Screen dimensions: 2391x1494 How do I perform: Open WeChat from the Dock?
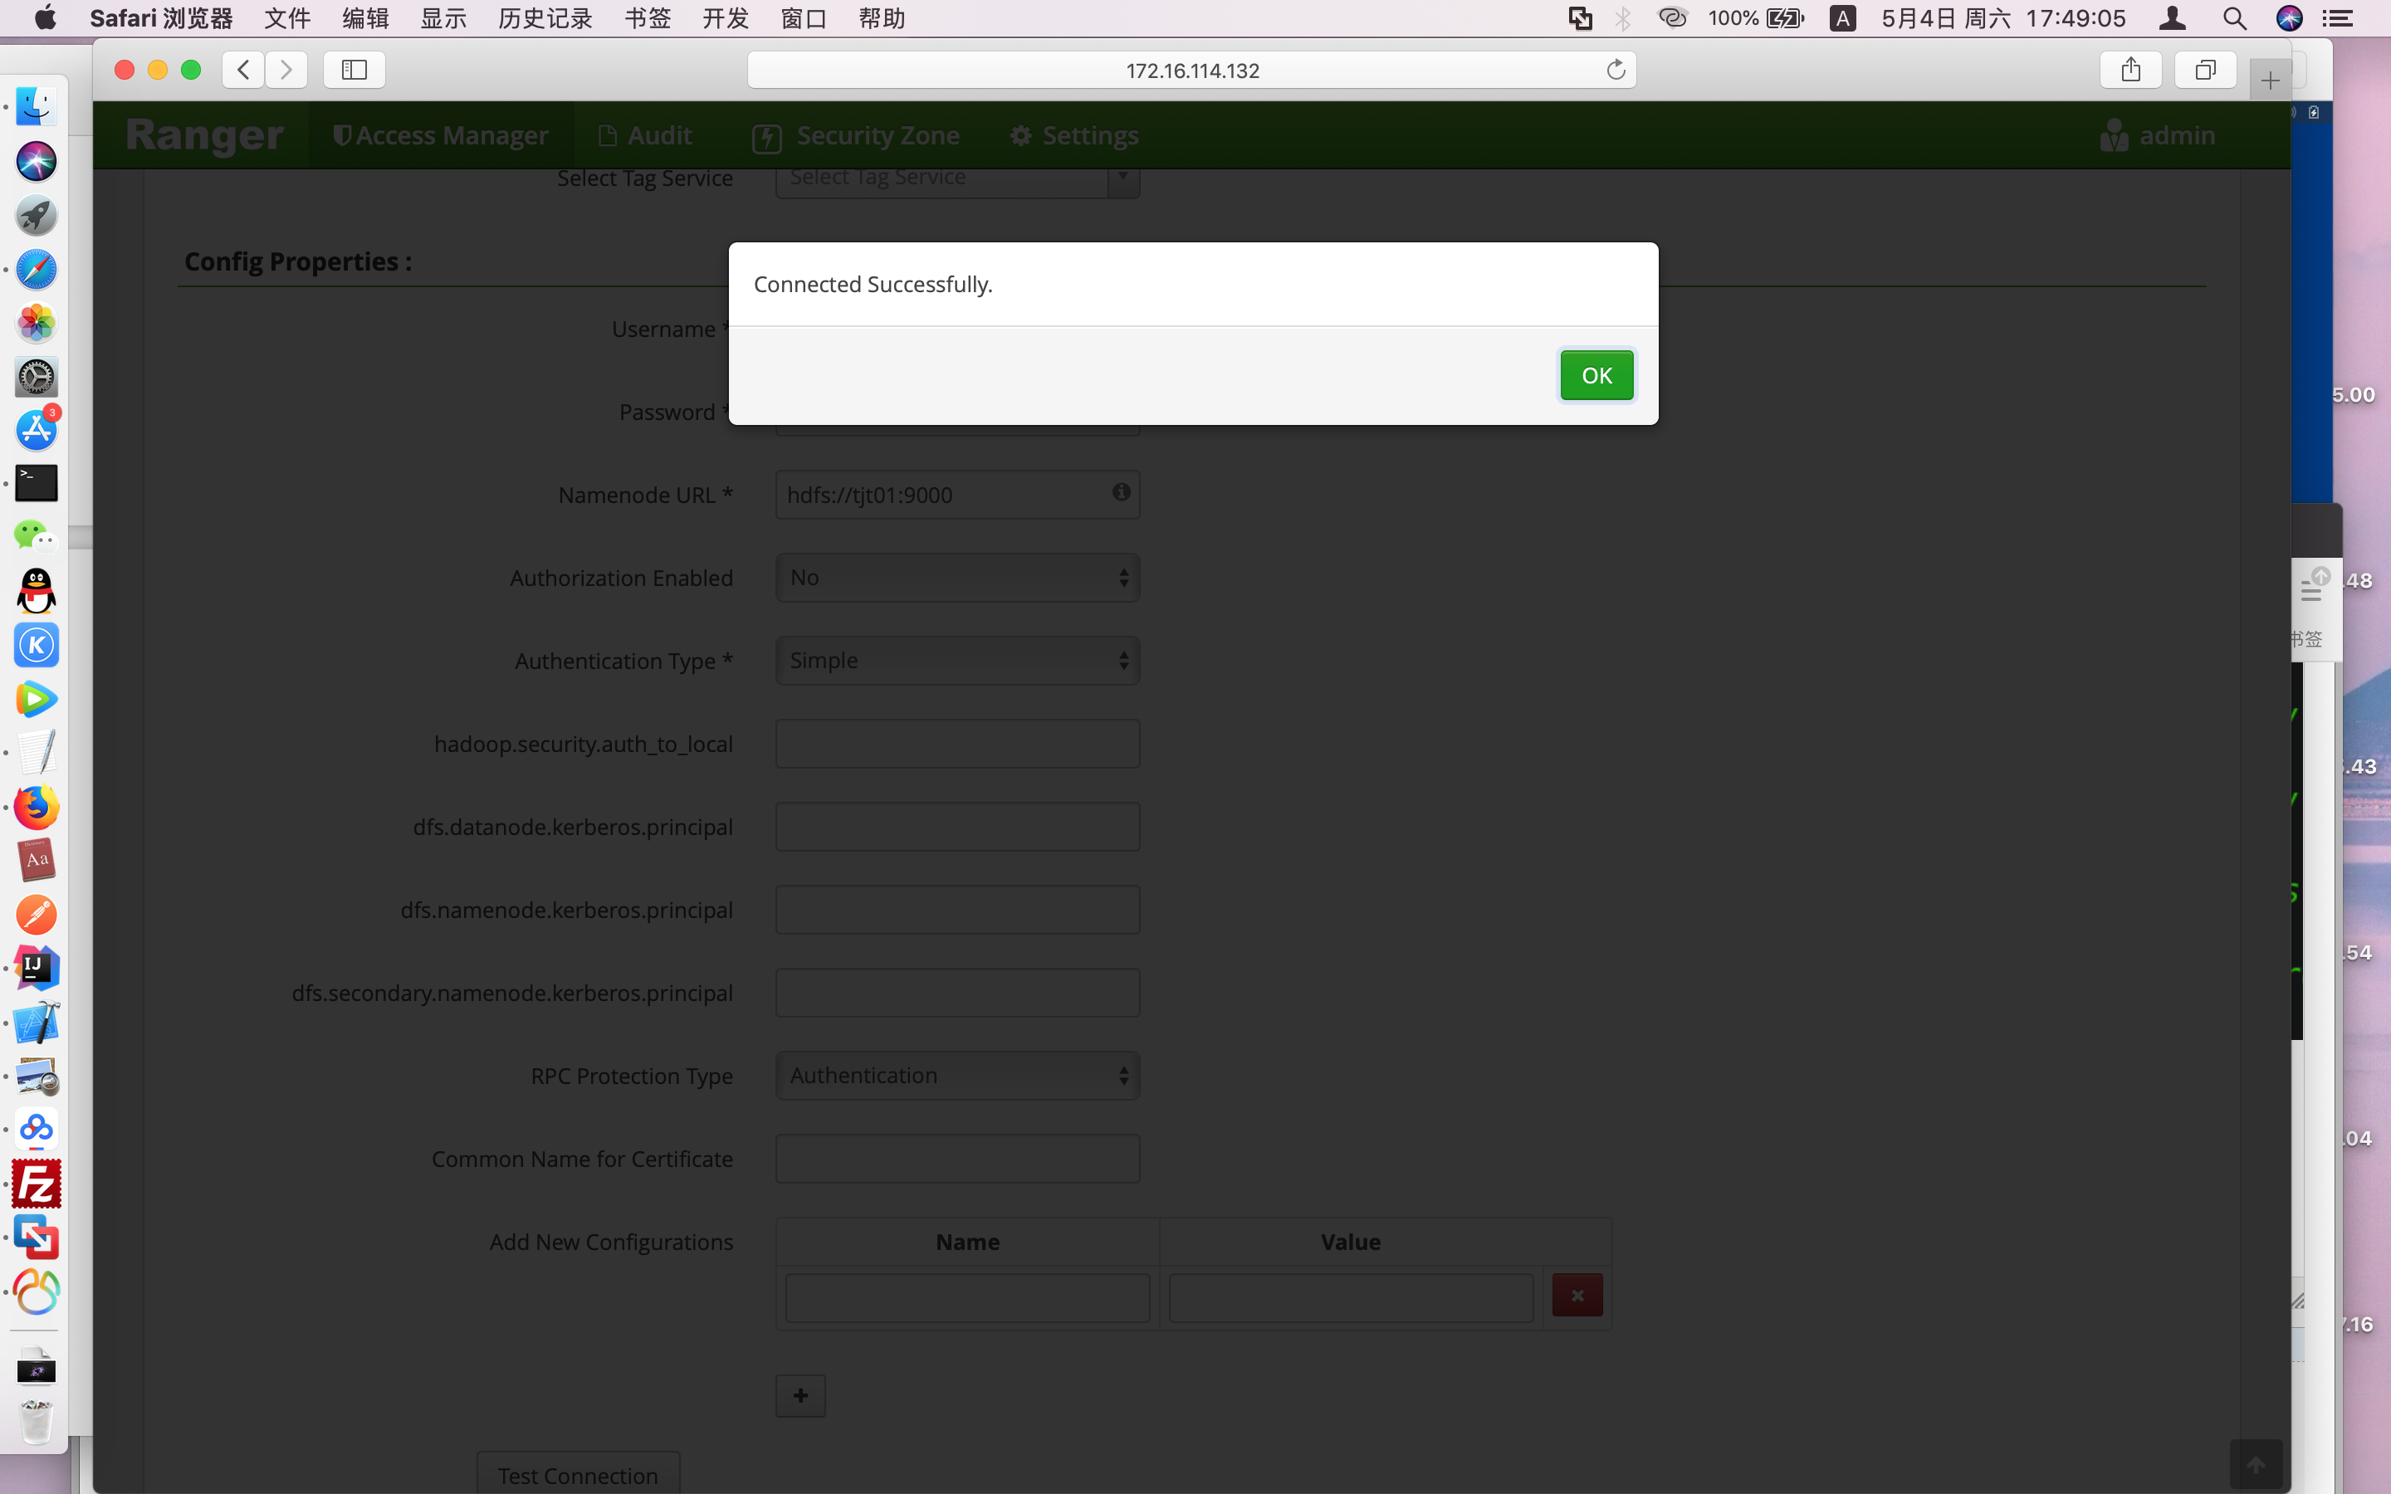point(37,536)
